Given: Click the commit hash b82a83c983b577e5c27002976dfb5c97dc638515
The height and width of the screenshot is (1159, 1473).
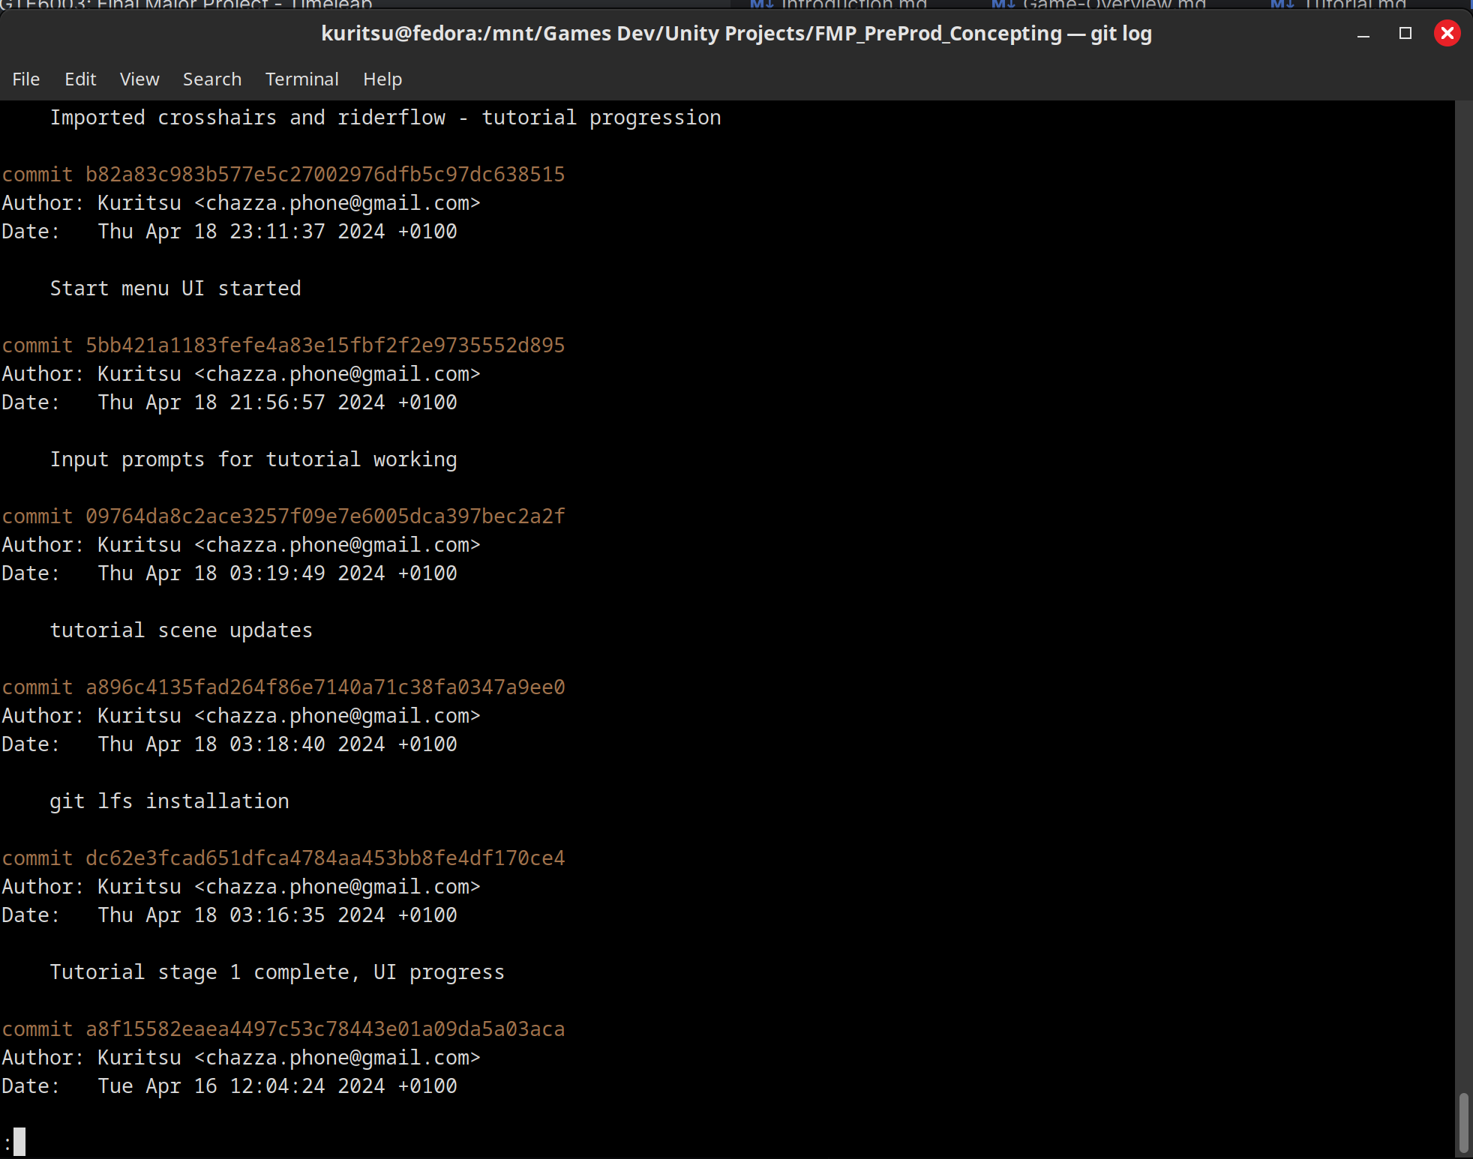Looking at the screenshot, I should 324,174.
